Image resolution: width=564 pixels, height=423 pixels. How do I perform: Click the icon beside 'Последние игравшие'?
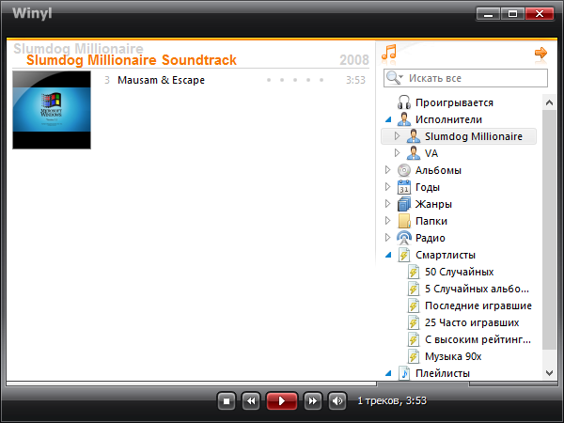(x=414, y=305)
